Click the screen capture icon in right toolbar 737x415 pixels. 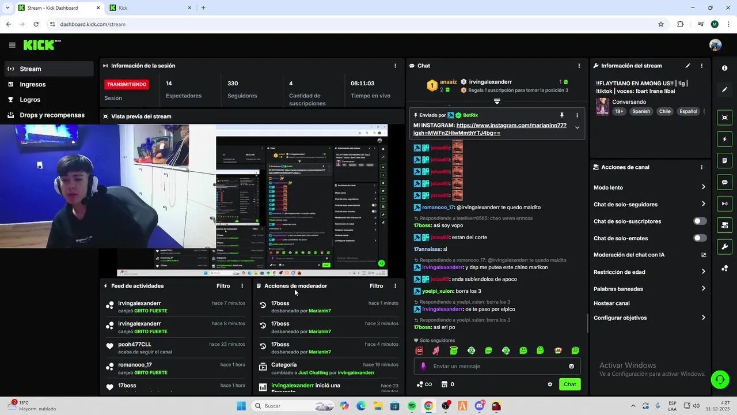[724, 118]
